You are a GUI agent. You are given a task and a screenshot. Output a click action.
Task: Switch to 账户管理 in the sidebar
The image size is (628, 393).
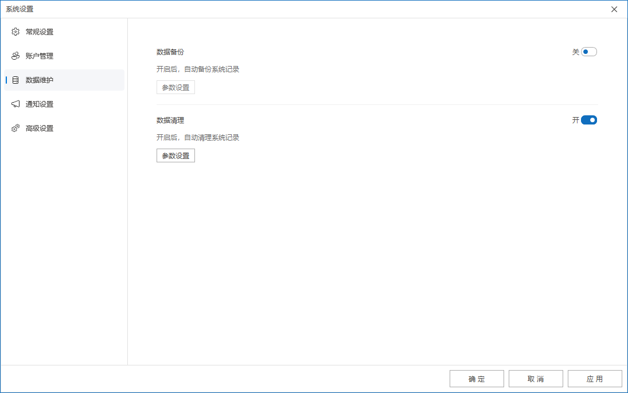pos(40,56)
